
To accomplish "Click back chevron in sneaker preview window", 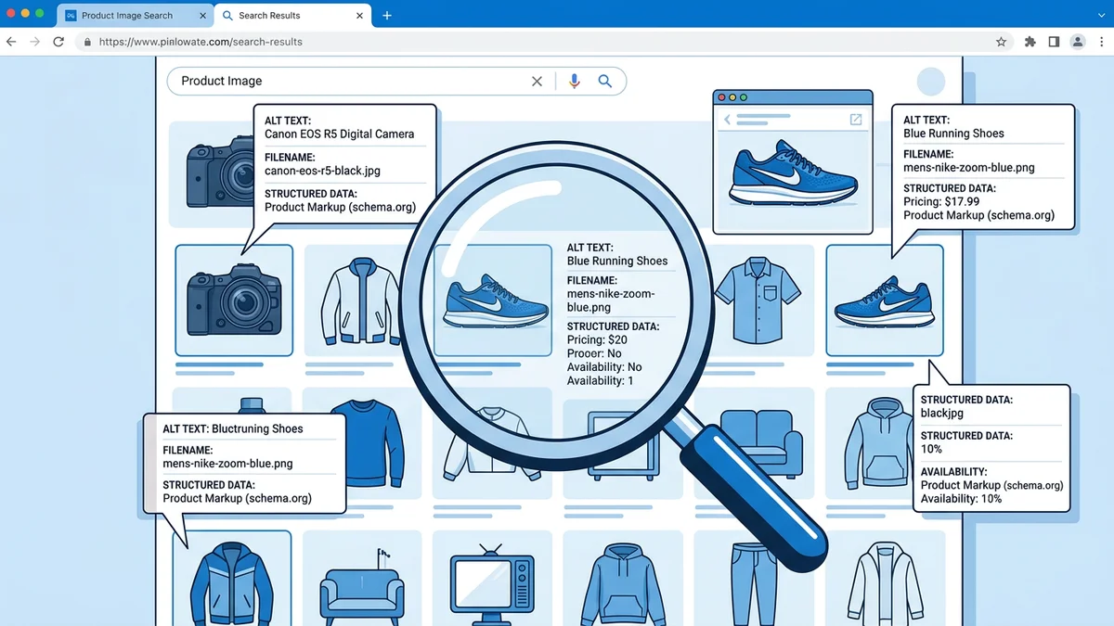I will click(x=728, y=120).
